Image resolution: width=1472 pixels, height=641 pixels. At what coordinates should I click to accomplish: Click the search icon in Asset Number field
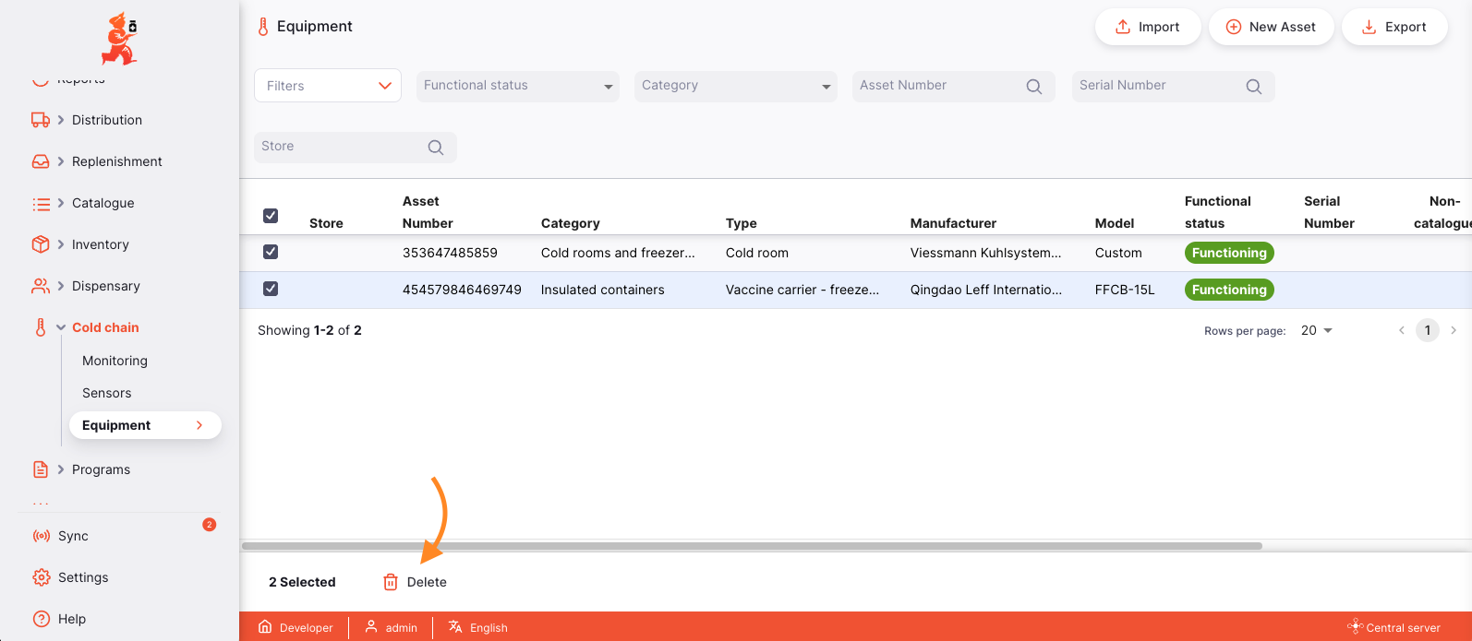pyautogui.click(x=1033, y=86)
